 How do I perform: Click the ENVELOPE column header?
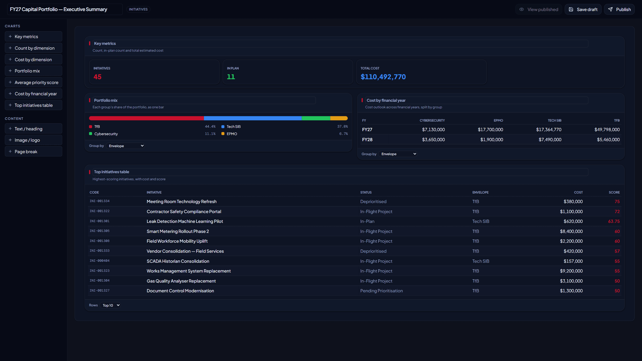pos(480,192)
